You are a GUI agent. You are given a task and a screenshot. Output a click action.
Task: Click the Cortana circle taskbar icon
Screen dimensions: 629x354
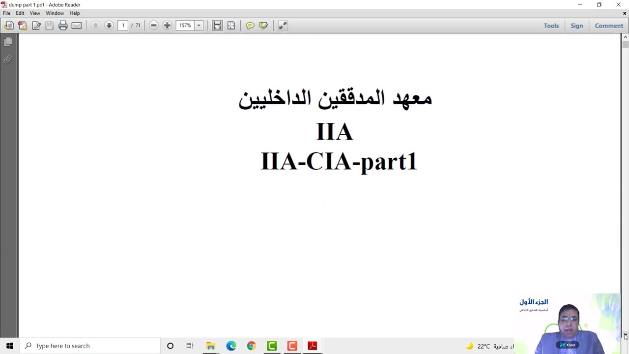click(x=170, y=346)
